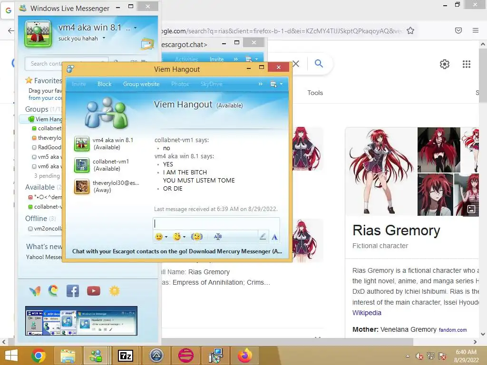Click the Windows Start button
This screenshot has width=487, height=365.
click(x=11, y=355)
